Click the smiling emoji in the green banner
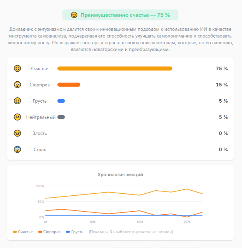242x248 pixels. point(74,15)
